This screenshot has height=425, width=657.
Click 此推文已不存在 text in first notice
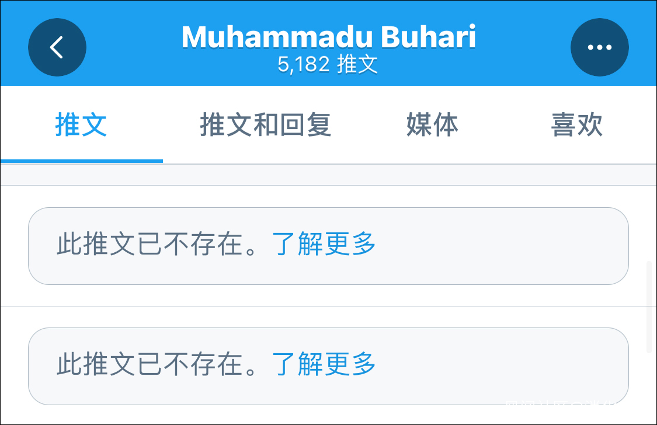[x=157, y=245]
